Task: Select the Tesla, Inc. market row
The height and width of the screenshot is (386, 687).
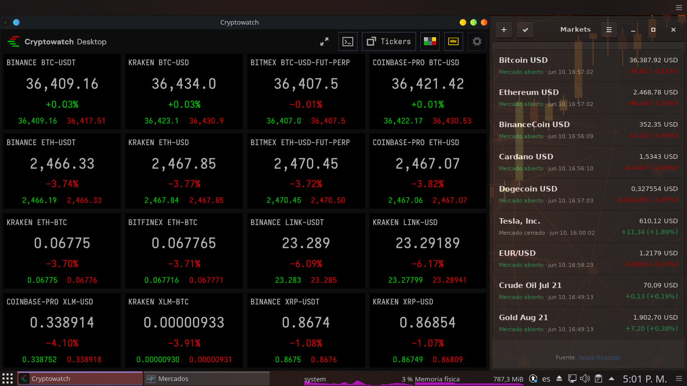Action: 588,226
